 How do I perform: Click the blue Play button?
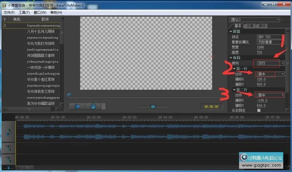pos(77,107)
